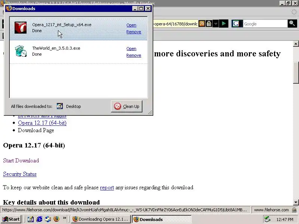
Task: Click the Downloads window resize grip
Action: pos(150,112)
